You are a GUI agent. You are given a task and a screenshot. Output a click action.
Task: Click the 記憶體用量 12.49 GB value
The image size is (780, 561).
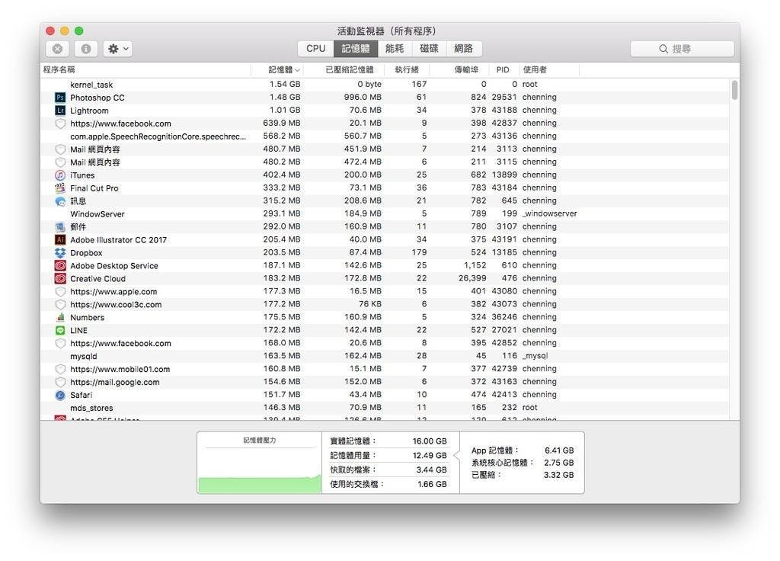pos(430,456)
